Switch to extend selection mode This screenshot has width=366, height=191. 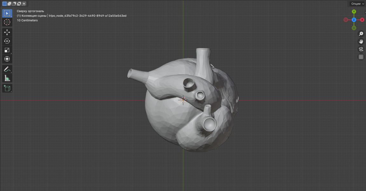[x=10, y=4]
